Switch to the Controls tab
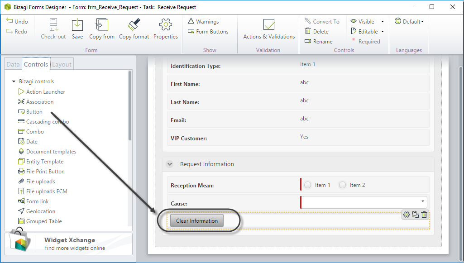 [x=36, y=64]
